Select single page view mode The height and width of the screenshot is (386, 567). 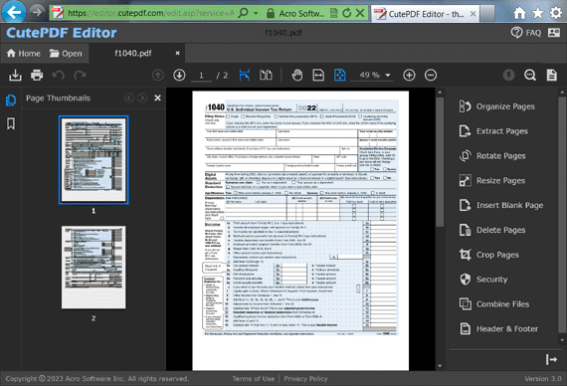245,76
